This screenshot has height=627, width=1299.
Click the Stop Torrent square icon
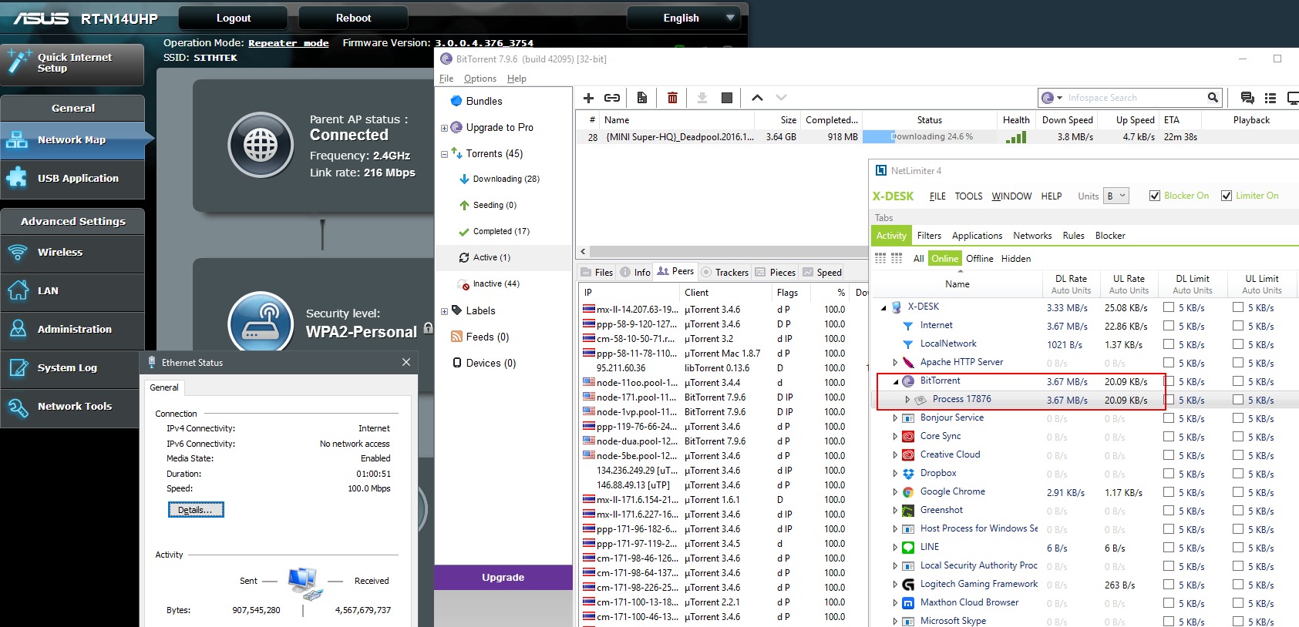(x=726, y=98)
